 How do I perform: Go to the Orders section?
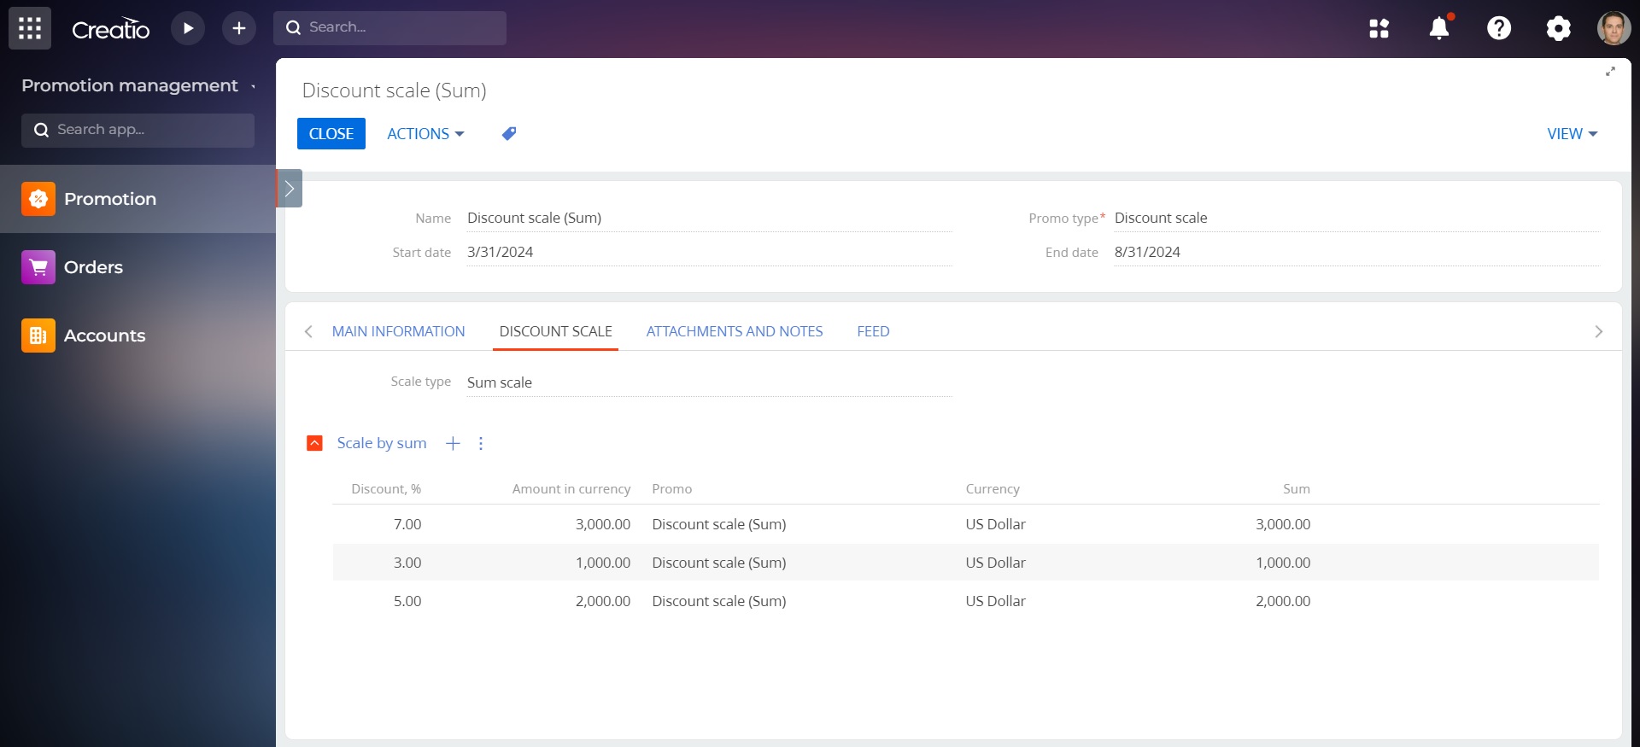pyautogui.click(x=138, y=267)
